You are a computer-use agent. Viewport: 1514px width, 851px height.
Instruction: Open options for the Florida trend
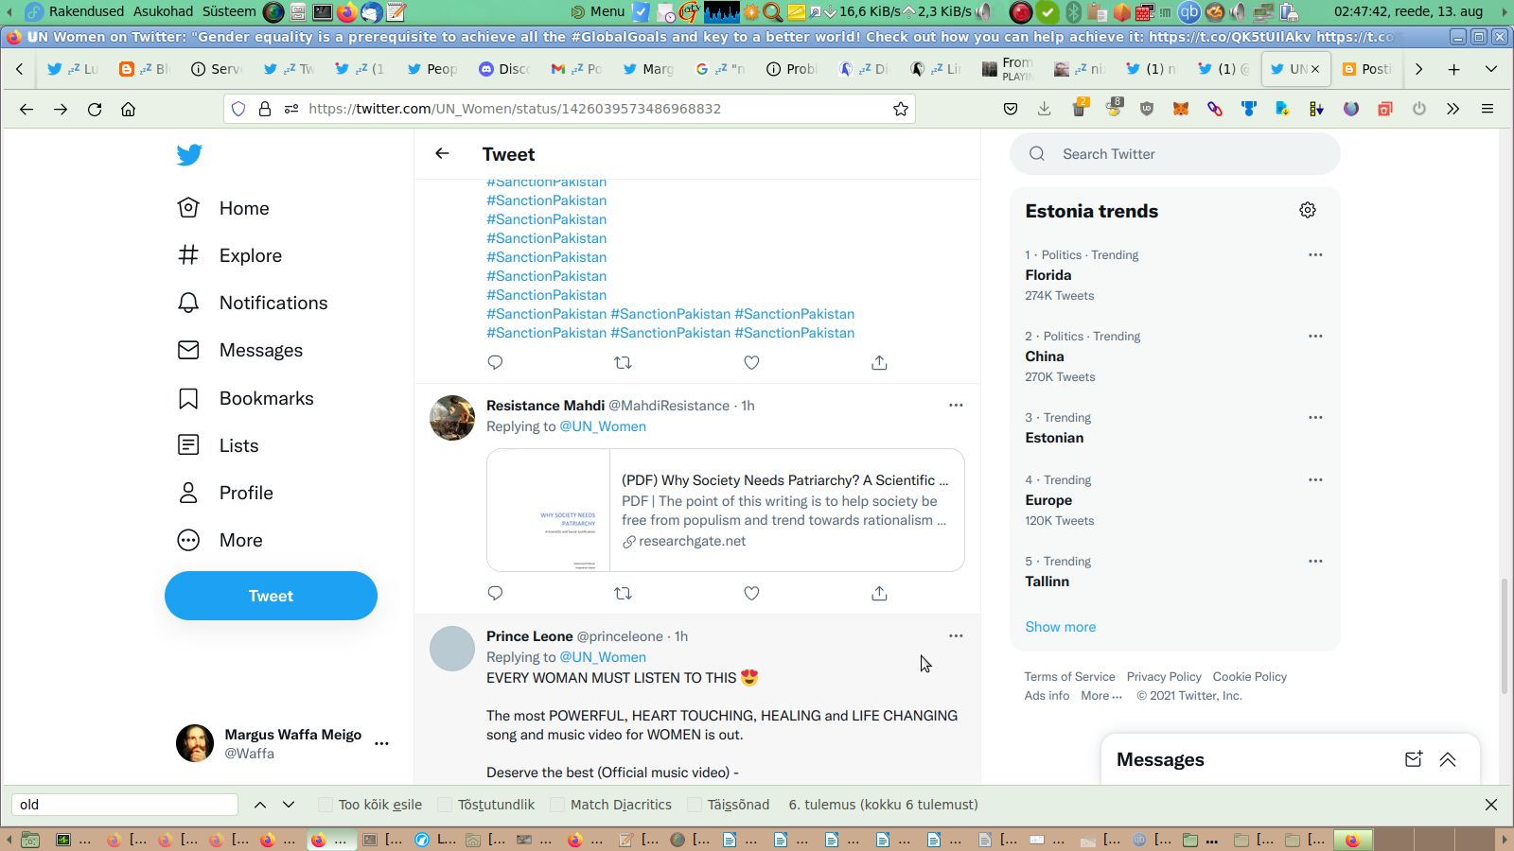click(1315, 254)
